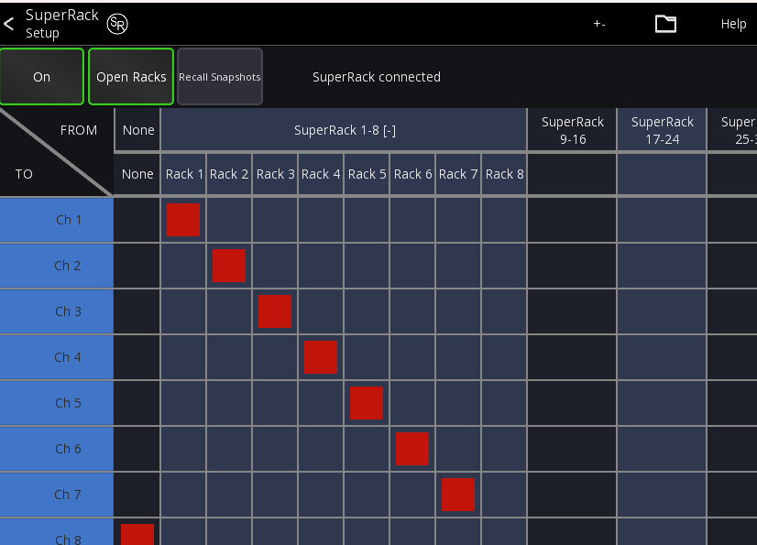Screen dimensions: 757x545
Task: Select the Rack 7 column header
Action: point(458,174)
